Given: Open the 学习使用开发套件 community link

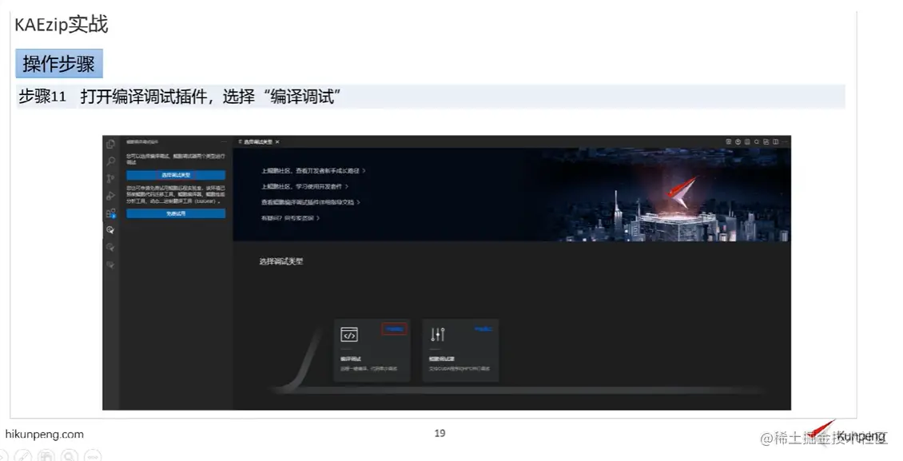Looking at the screenshot, I should coord(304,186).
